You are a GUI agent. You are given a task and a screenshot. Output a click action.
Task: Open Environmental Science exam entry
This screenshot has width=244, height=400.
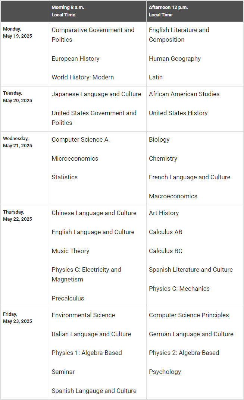click(x=83, y=315)
